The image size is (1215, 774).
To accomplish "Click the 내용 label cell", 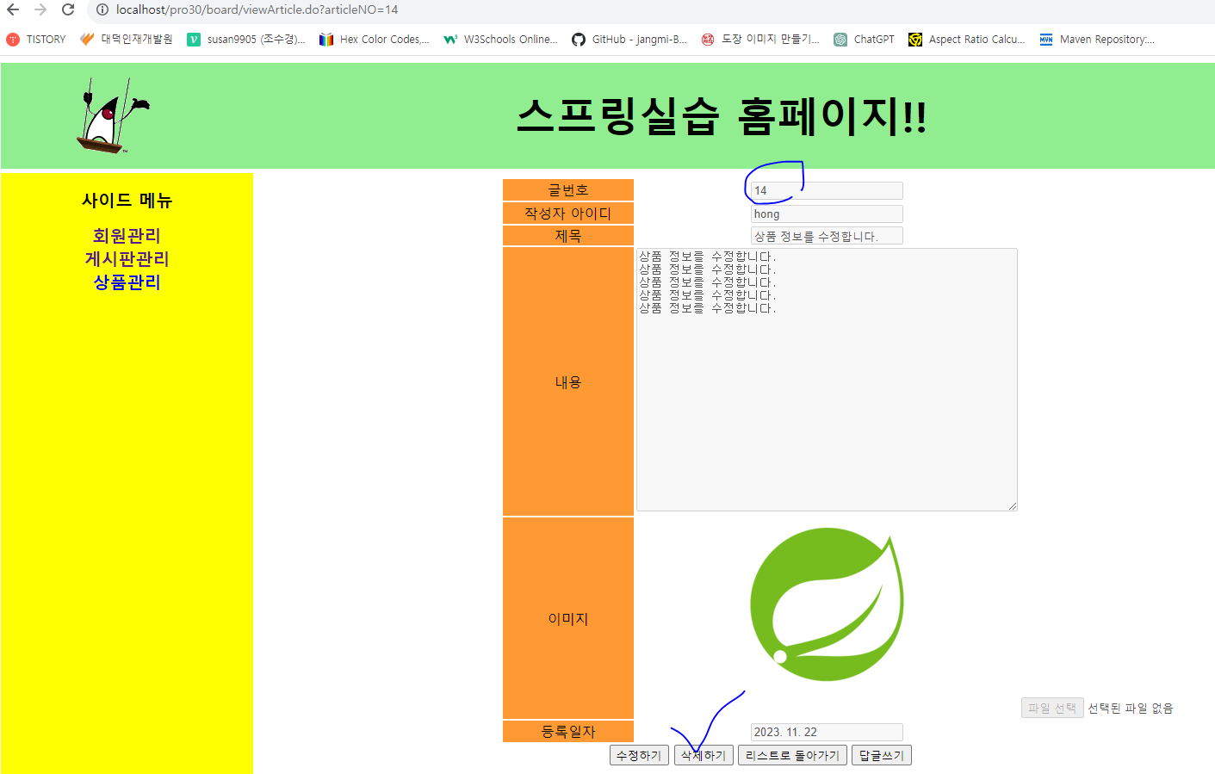I will (568, 381).
